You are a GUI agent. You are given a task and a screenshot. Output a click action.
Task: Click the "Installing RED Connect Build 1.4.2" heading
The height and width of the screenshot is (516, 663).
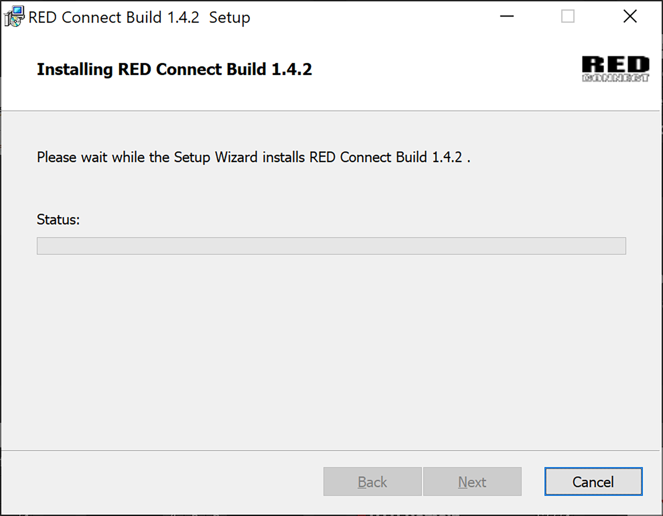(x=174, y=69)
